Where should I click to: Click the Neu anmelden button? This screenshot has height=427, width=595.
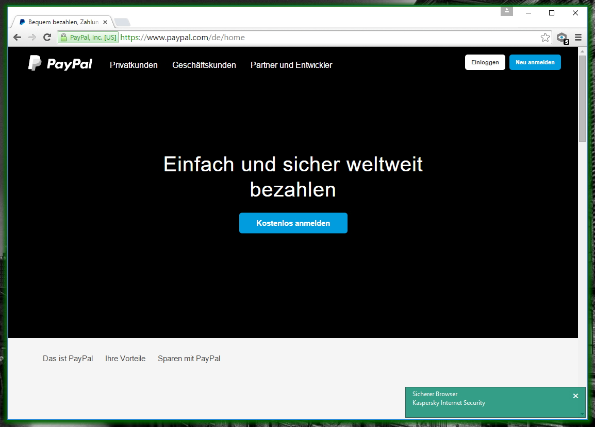(535, 62)
